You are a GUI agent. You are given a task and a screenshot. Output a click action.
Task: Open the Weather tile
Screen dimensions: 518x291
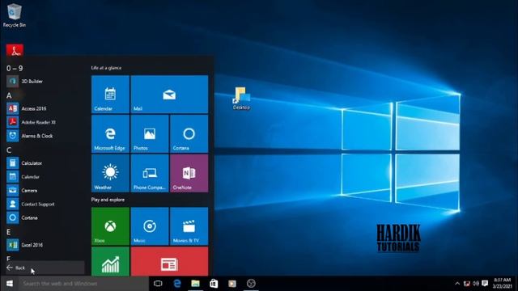click(x=110, y=173)
